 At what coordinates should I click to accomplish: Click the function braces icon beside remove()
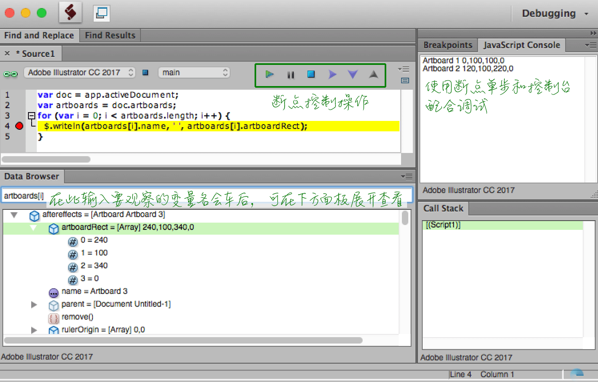[54, 318]
